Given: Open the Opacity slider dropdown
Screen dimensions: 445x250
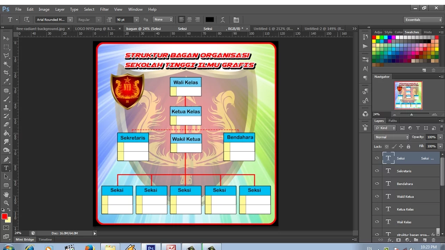Looking at the screenshot, I should (x=440, y=137).
